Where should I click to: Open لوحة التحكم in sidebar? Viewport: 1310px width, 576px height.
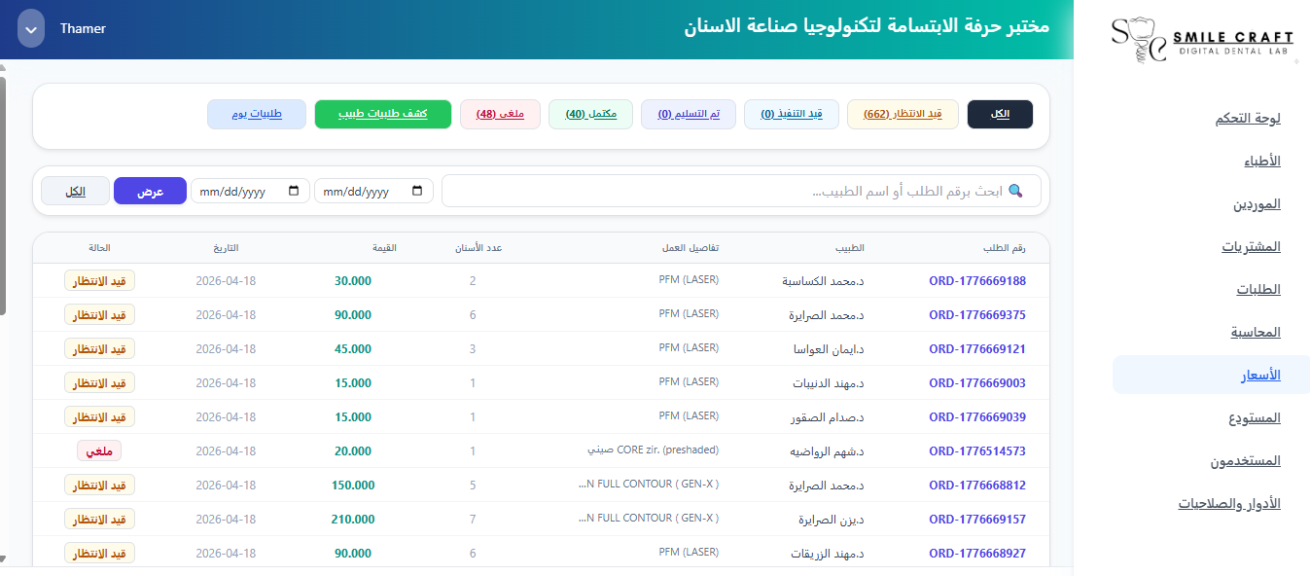[x=1248, y=118]
